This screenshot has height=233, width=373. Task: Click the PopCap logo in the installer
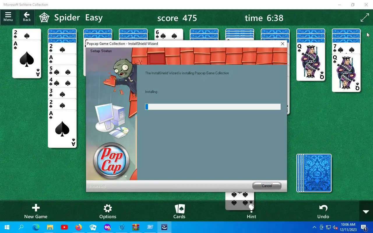111,160
